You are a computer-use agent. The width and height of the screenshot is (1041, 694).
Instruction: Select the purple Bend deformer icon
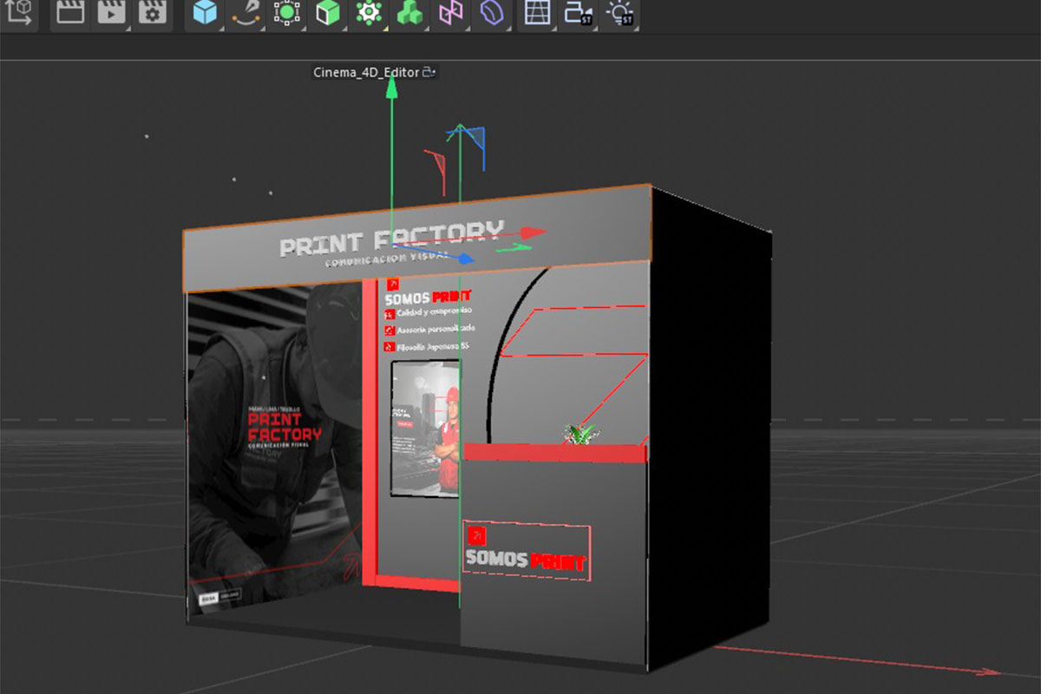point(491,13)
